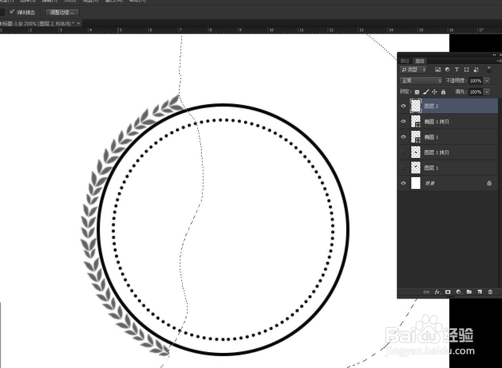502x368 pixels.
Task: Create a new group folder icon
Action: (x=469, y=292)
